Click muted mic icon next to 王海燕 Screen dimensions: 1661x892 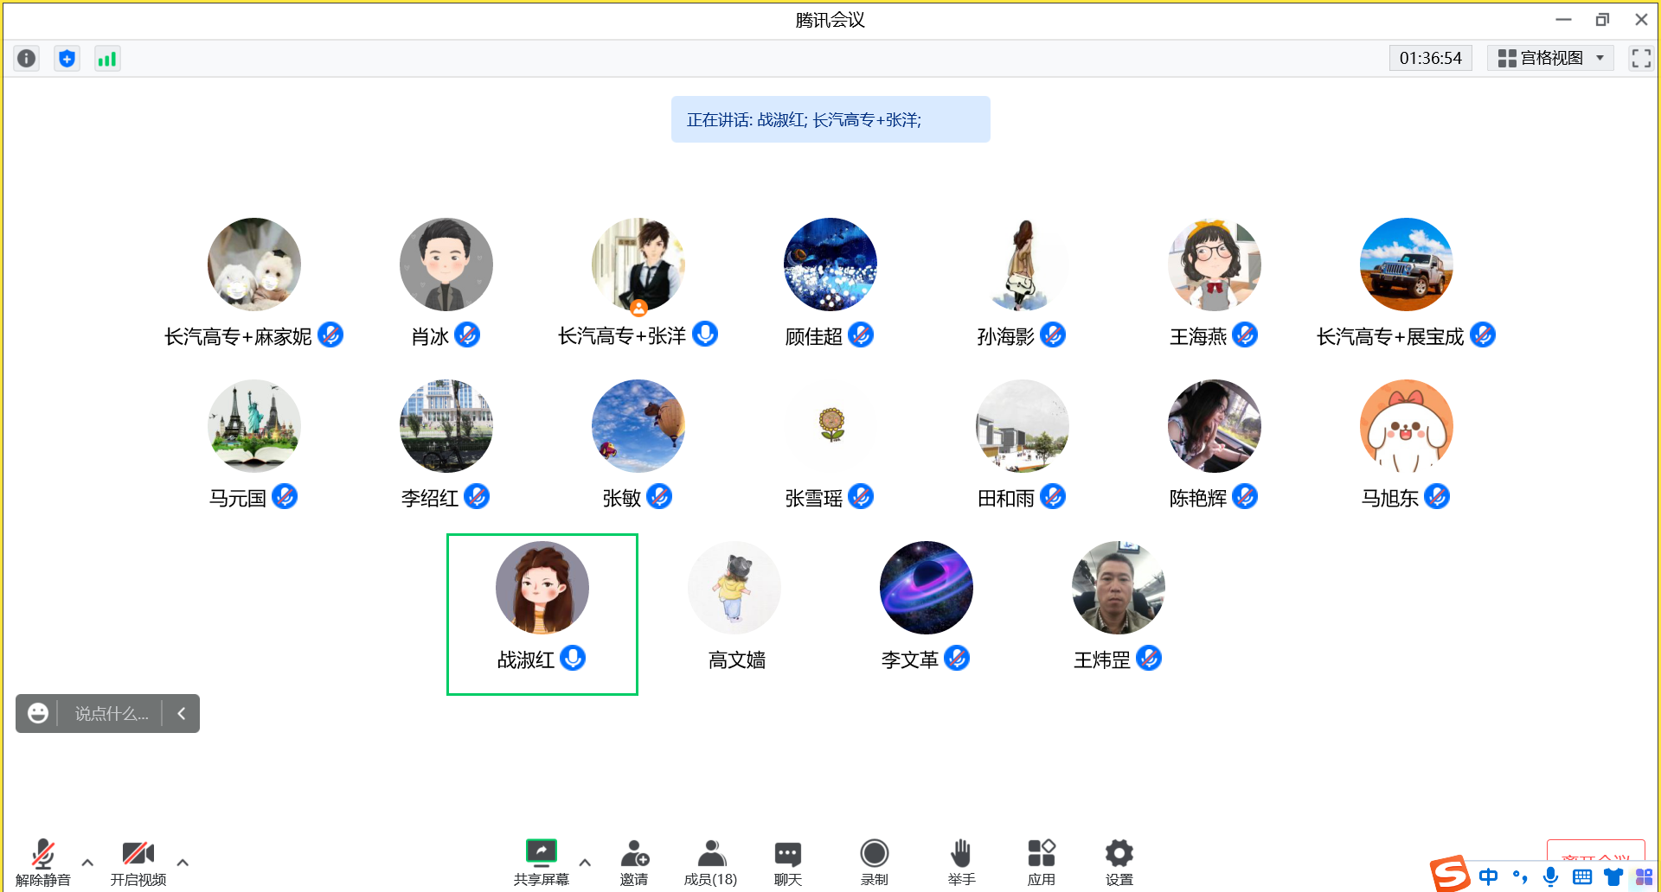click(1245, 334)
